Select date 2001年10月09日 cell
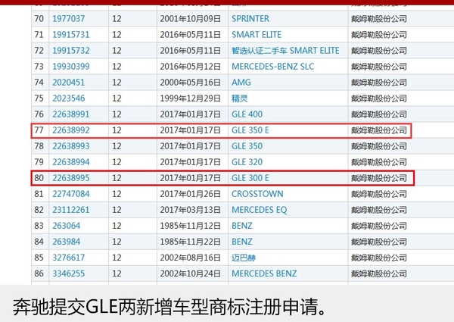Screen dimensions: 454x322 point(190,19)
